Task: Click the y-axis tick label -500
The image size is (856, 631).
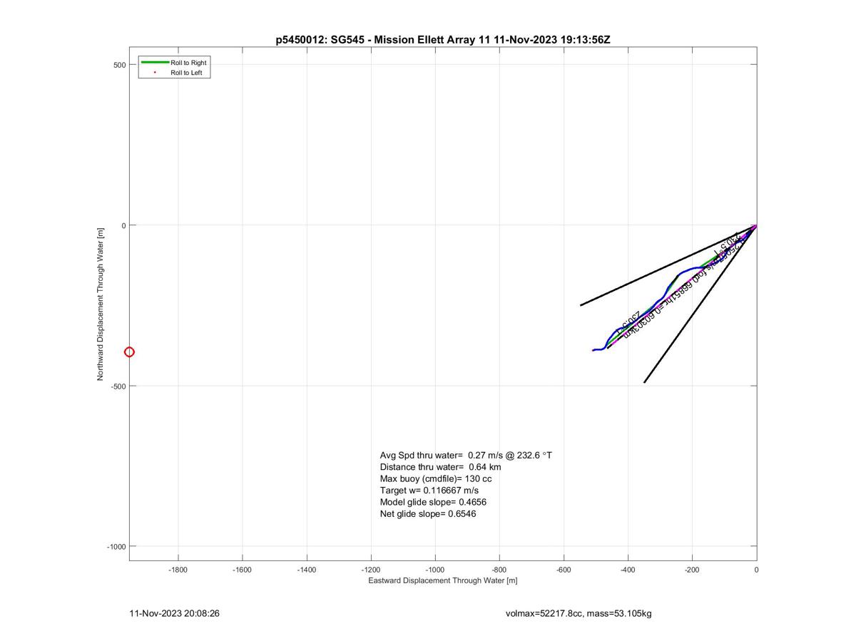Action: [118, 386]
